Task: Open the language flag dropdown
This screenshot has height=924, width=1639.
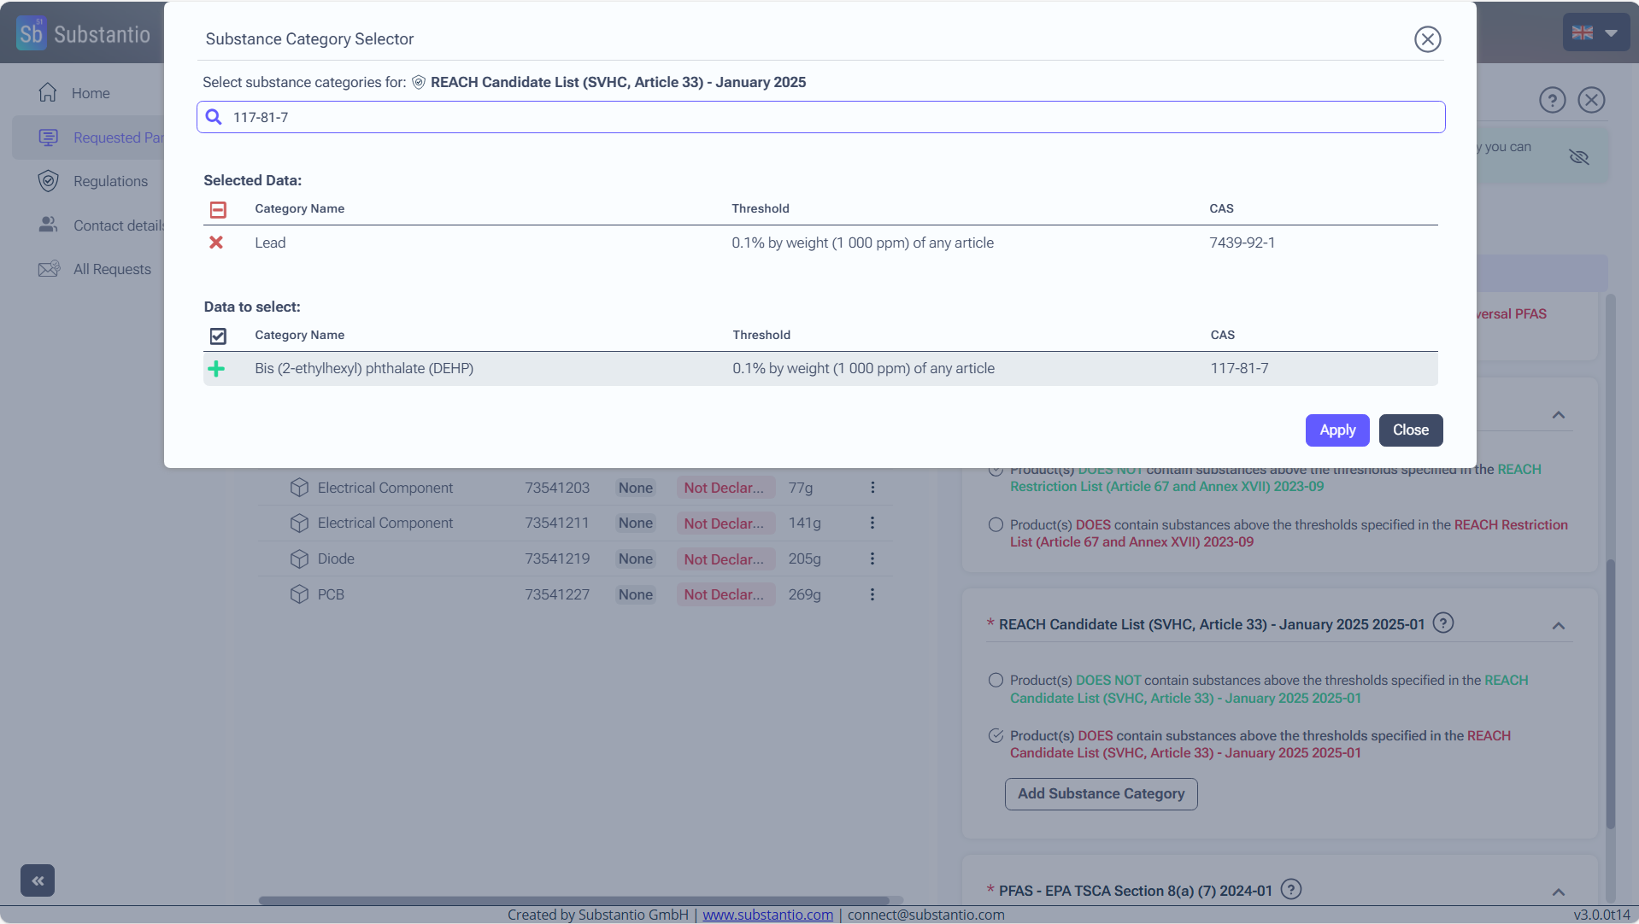Action: (1595, 33)
